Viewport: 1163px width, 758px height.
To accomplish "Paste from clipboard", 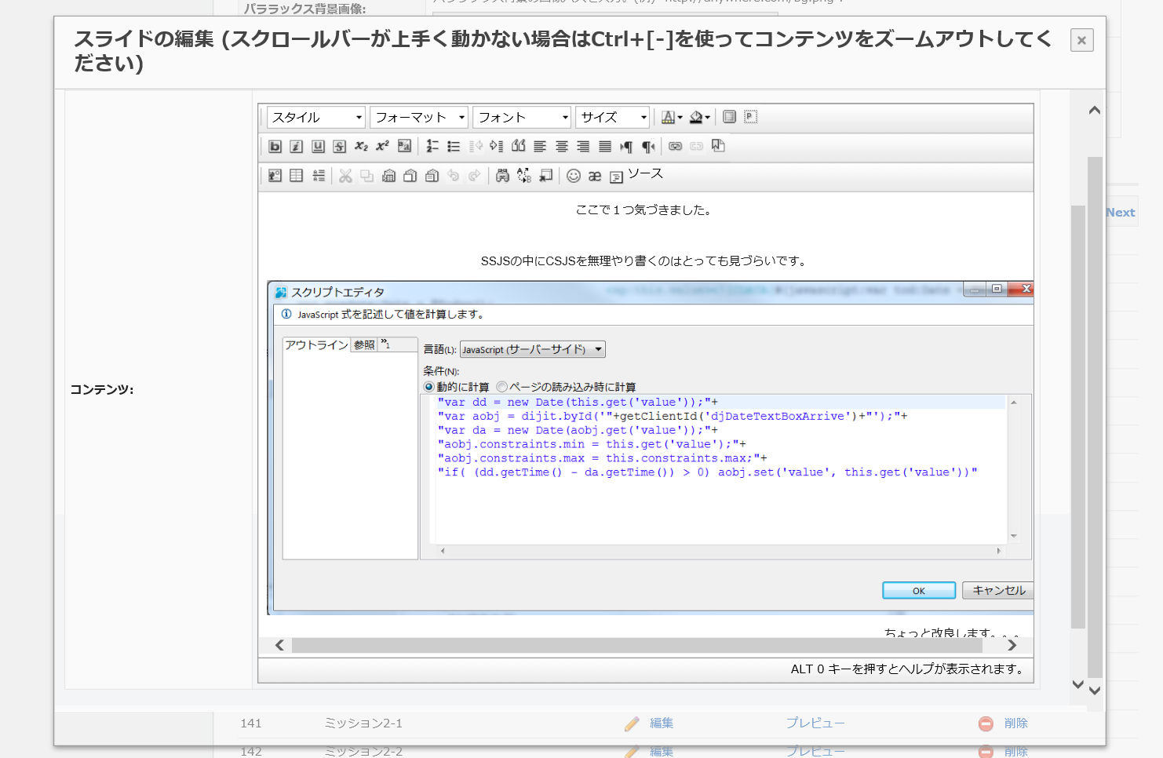I will click(x=388, y=176).
